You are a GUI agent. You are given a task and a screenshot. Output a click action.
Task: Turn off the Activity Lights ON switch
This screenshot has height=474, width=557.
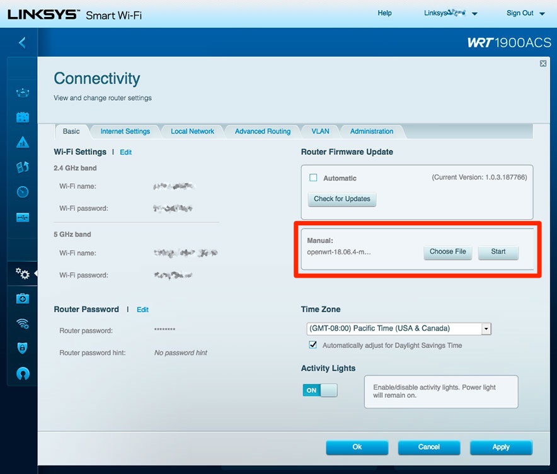[319, 390]
